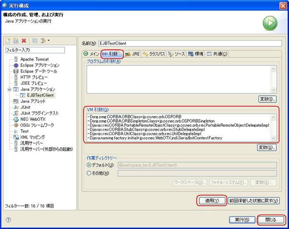Click the 閉じる close button
289x229 pixels.
pos(270,220)
